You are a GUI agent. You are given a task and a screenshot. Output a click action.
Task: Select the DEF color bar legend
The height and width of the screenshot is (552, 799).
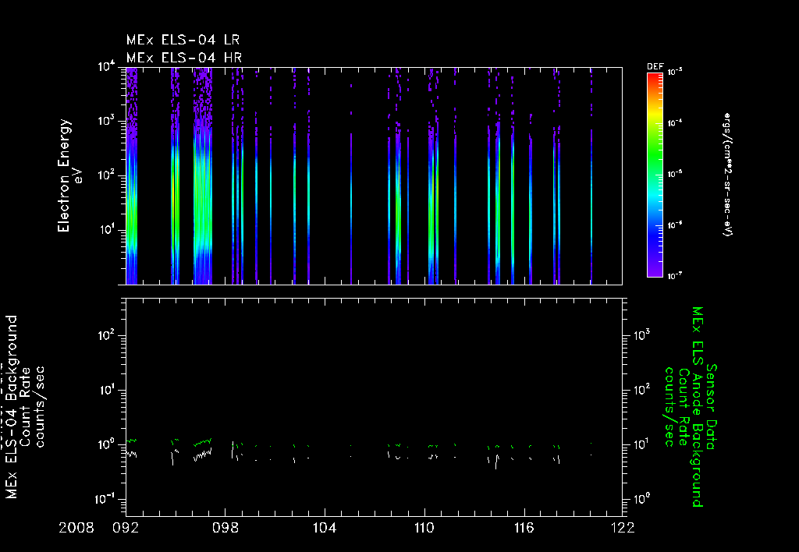coord(655,175)
